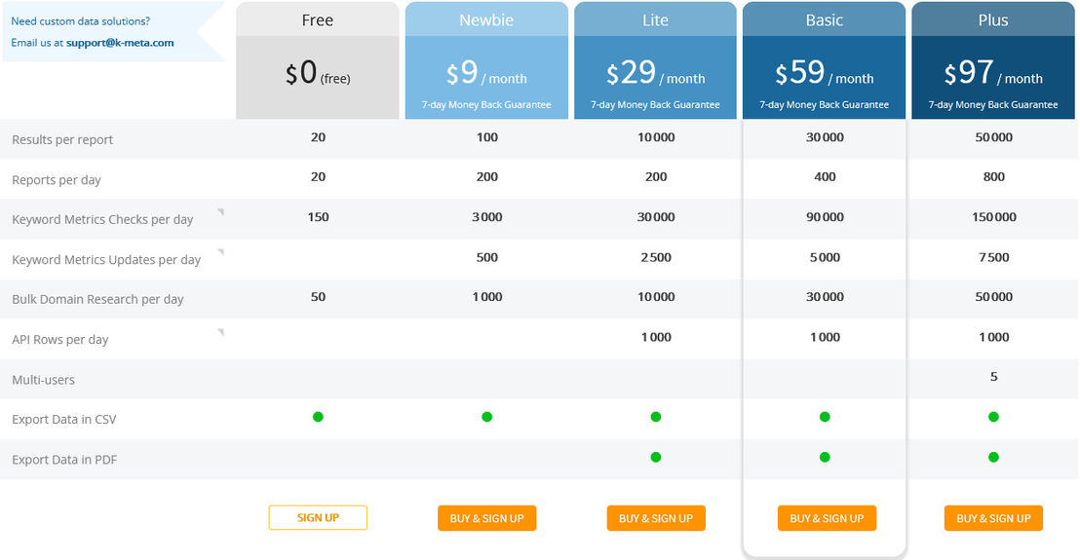This screenshot has height=560, width=1080.
Task: Click green CSV export dot in Lite column
Action: [656, 416]
